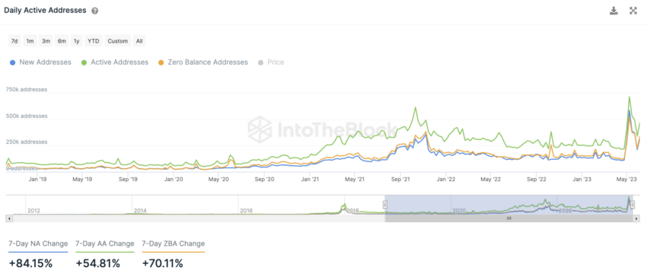Screen dimensions: 647x280
Task: Click the left scroll arrow of navigator
Action: [8, 218]
